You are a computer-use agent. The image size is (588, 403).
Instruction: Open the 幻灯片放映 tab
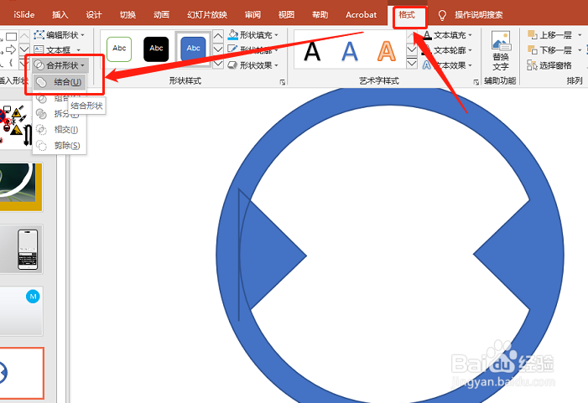[x=207, y=14]
